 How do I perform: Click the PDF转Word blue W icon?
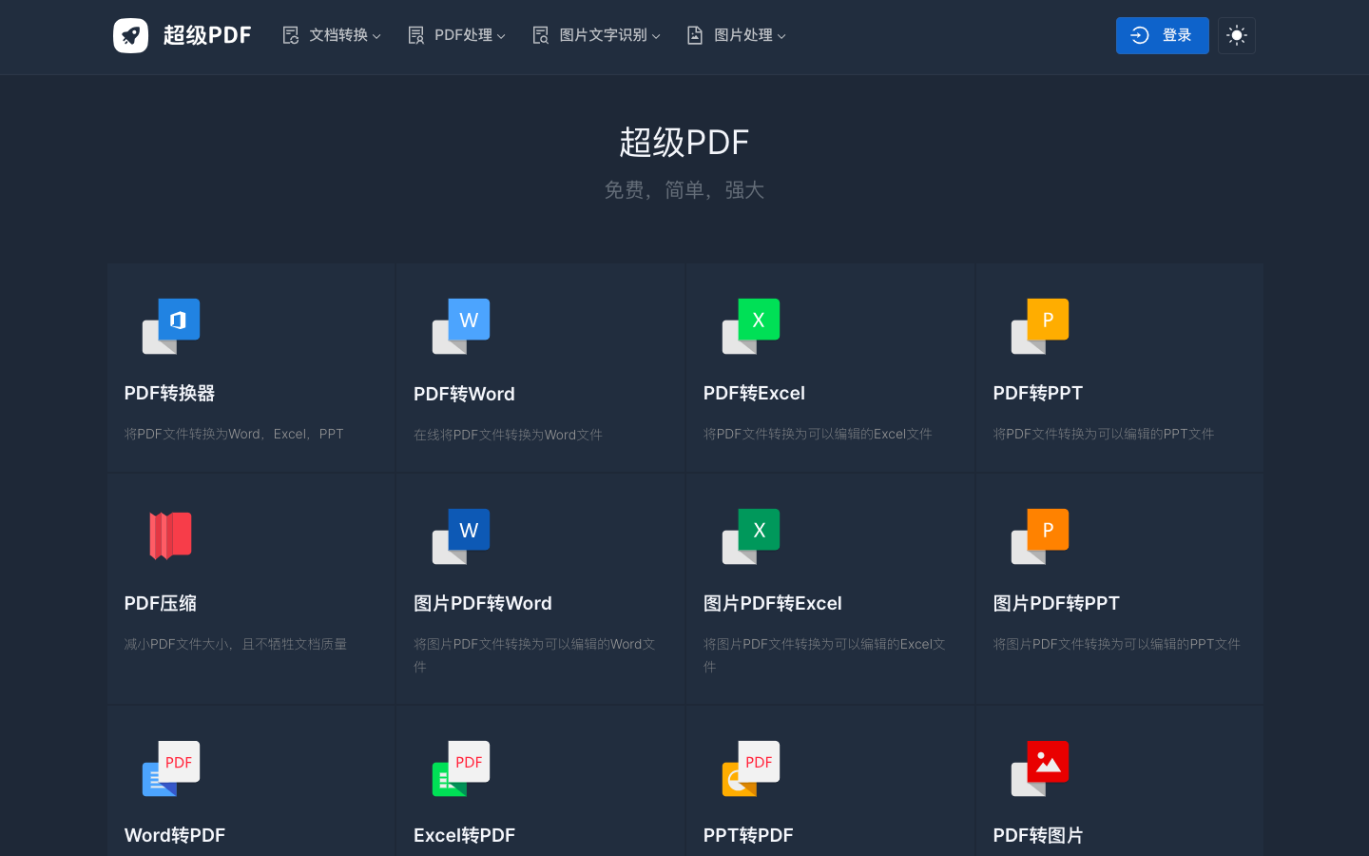461,325
